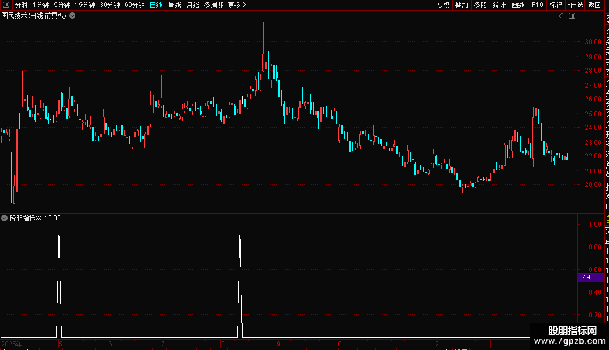Open F10 company information
Viewport: 609px width, 350px height.
[537, 5]
